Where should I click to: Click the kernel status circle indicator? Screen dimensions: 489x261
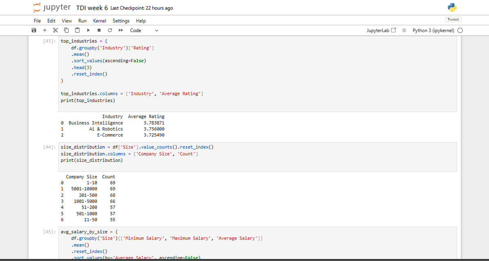pyautogui.click(x=460, y=30)
